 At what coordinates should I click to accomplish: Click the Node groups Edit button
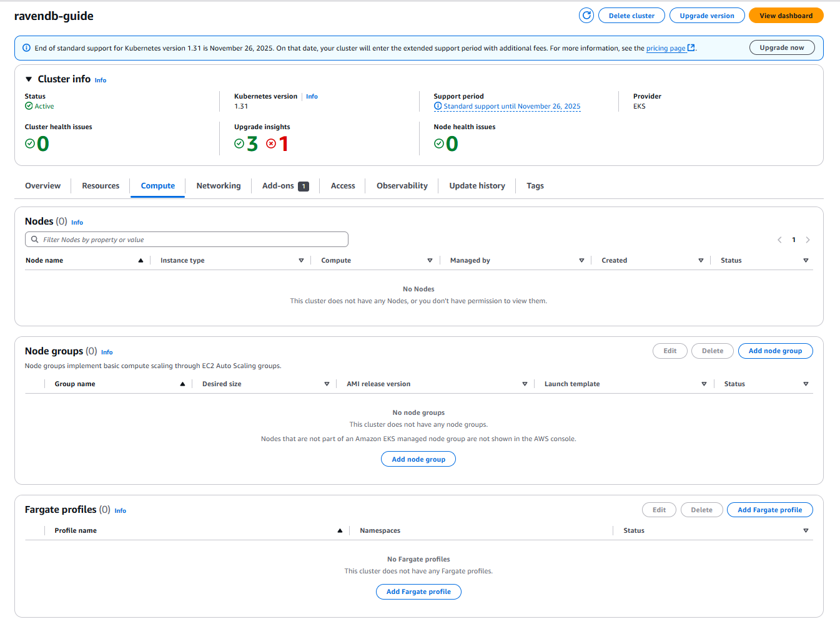click(670, 351)
